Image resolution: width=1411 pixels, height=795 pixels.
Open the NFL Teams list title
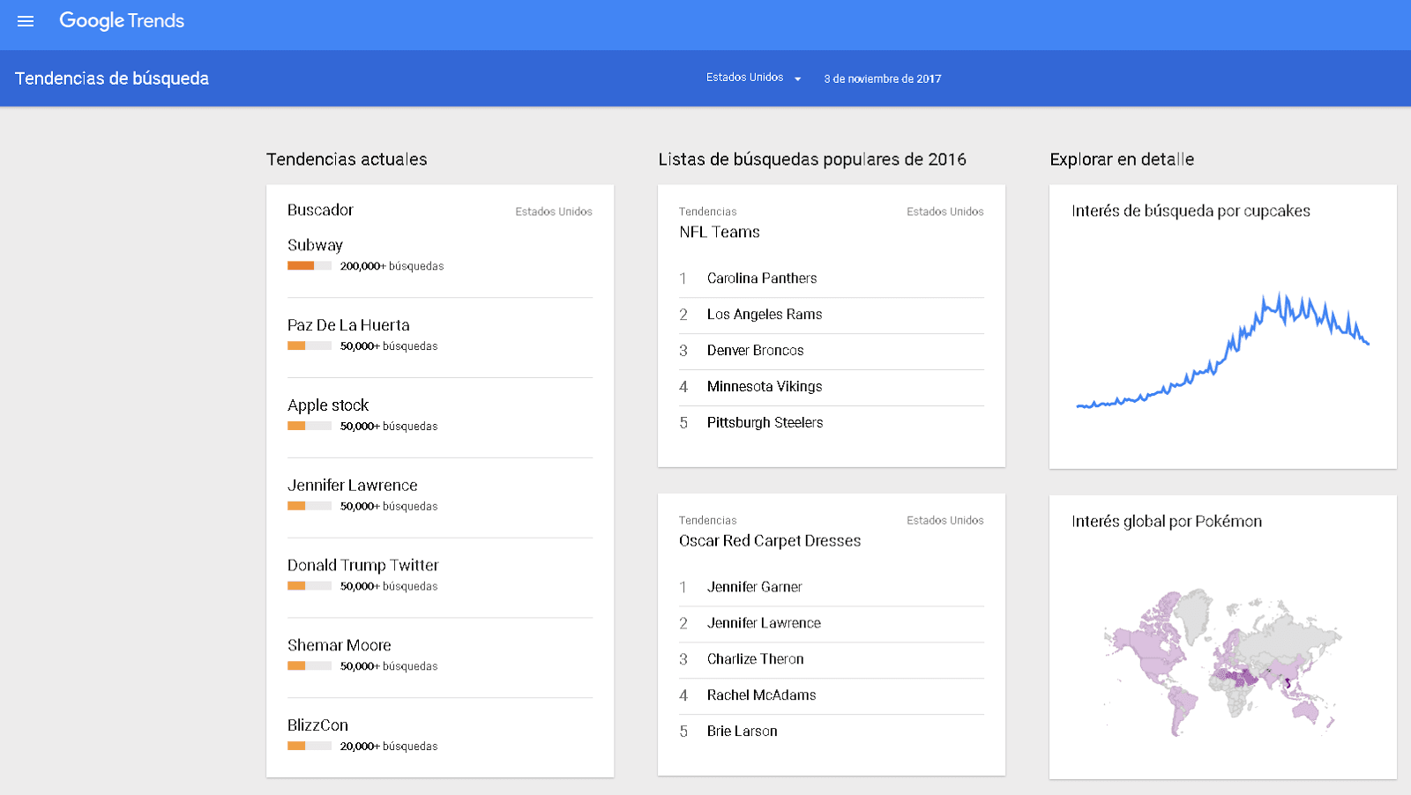click(720, 232)
